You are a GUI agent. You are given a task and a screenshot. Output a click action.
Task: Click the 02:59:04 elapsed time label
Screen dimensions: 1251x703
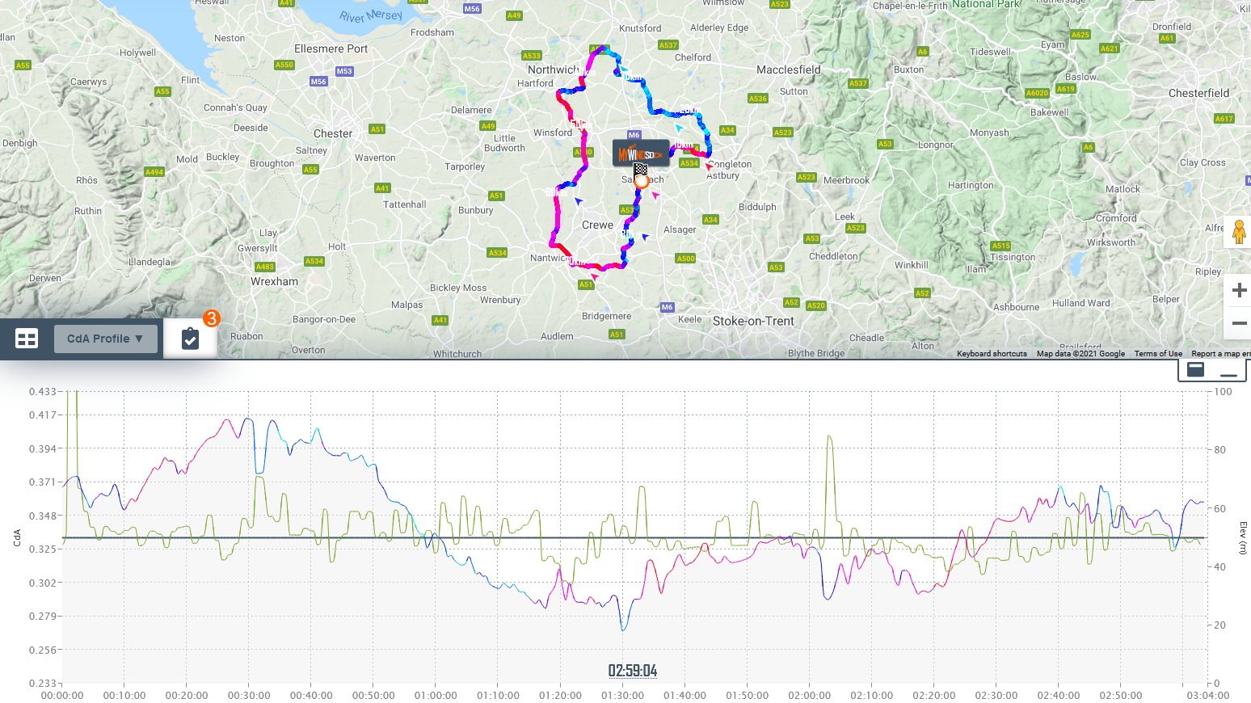[x=633, y=671]
